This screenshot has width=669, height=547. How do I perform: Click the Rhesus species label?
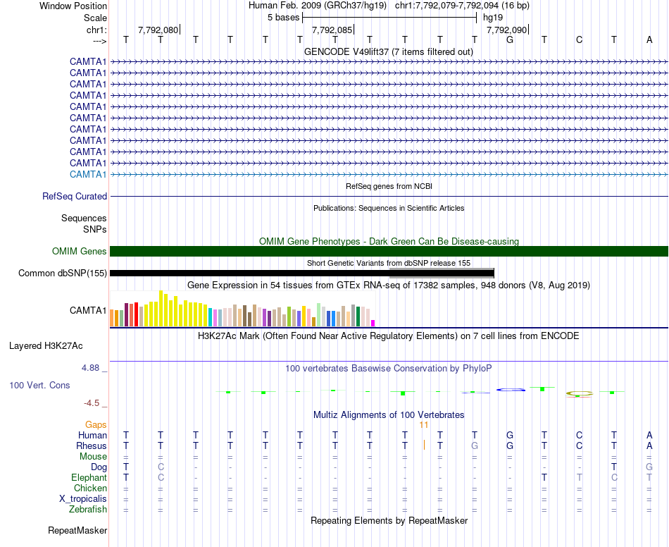pyautogui.click(x=92, y=445)
